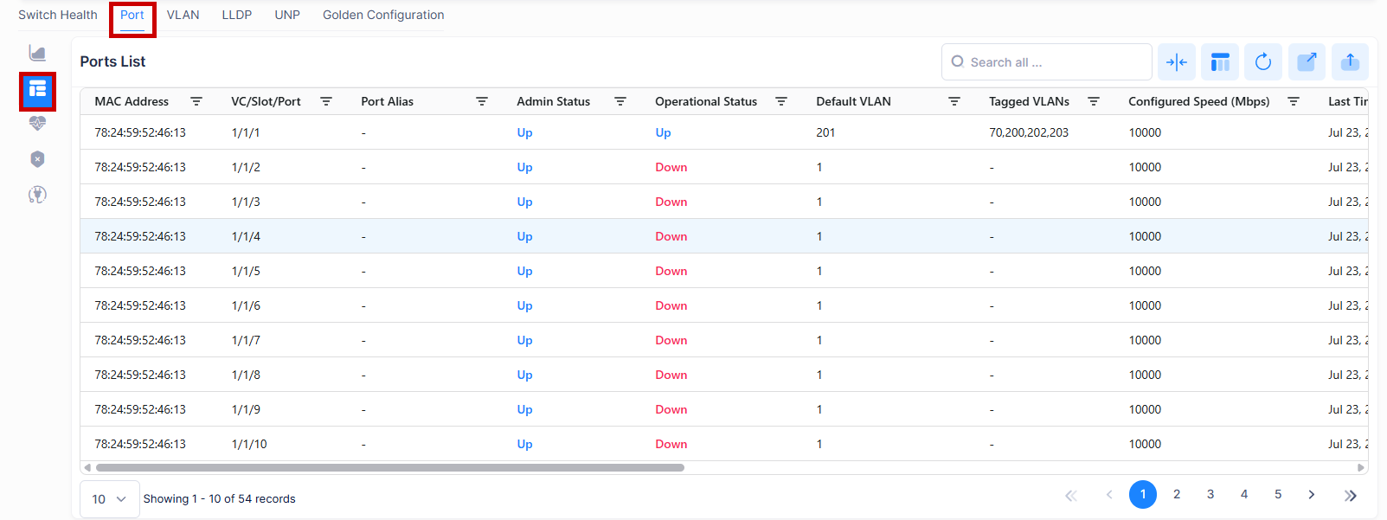Click the fit columns width icon
Image resolution: width=1387 pixels, height=520 pixels.
coord(1176,62)
